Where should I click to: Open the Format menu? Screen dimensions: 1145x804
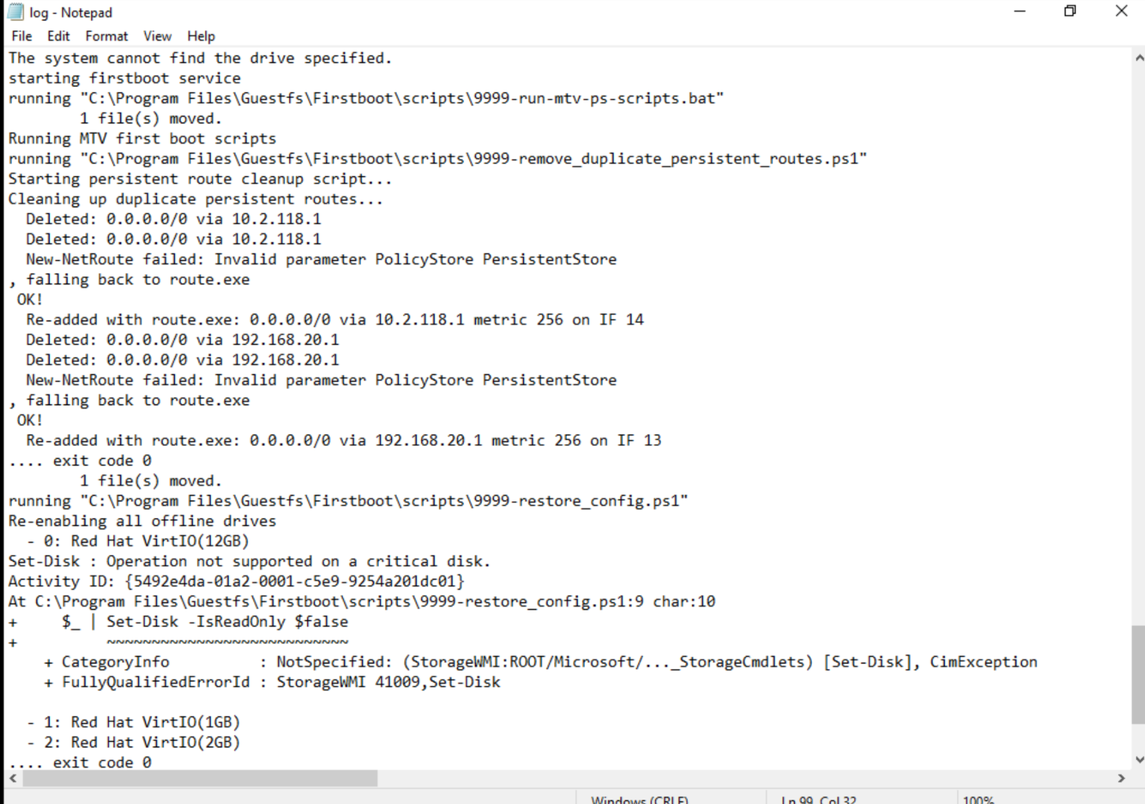click(x=106, y=37)
